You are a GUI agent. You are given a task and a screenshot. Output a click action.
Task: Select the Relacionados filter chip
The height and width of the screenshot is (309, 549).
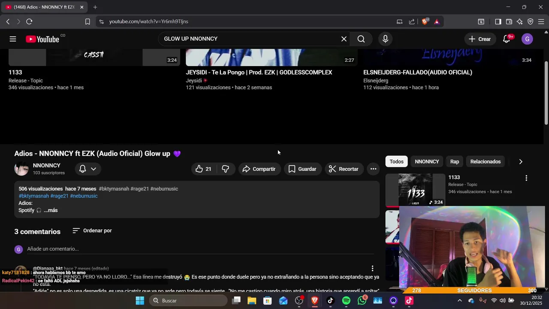[x=486, y=162]
